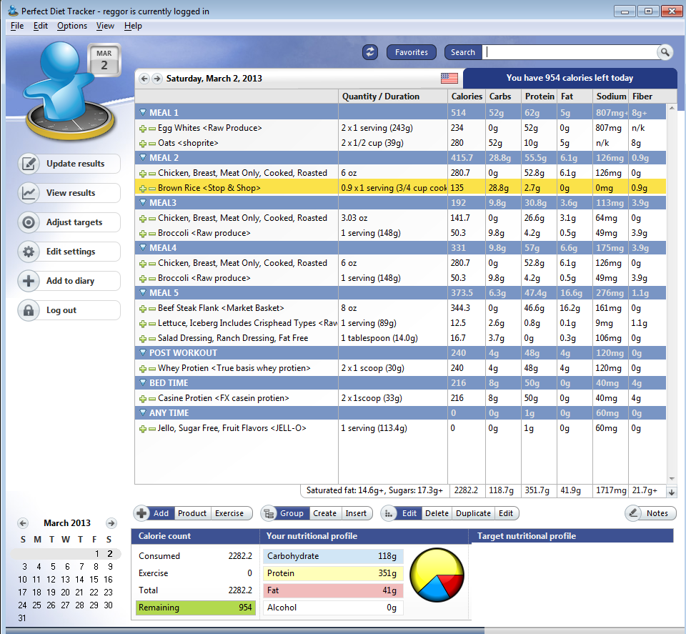This screenshot has width=686, height=634.
Task: Click inside the search text field
Action: (x=570, y=52)
